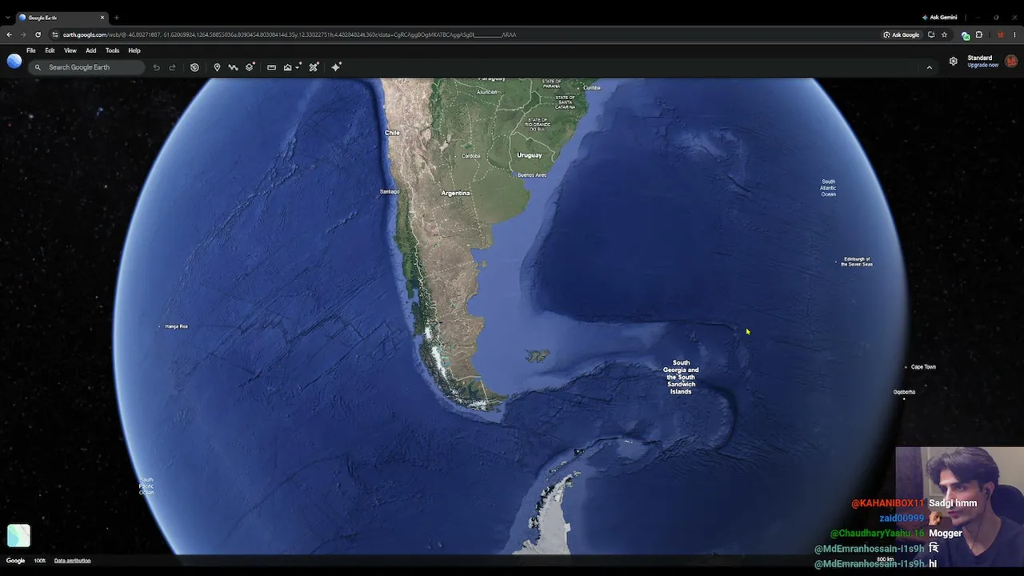Screen dimensions: 1024x576
Task: Open the Edit menu
Action: 50,50
